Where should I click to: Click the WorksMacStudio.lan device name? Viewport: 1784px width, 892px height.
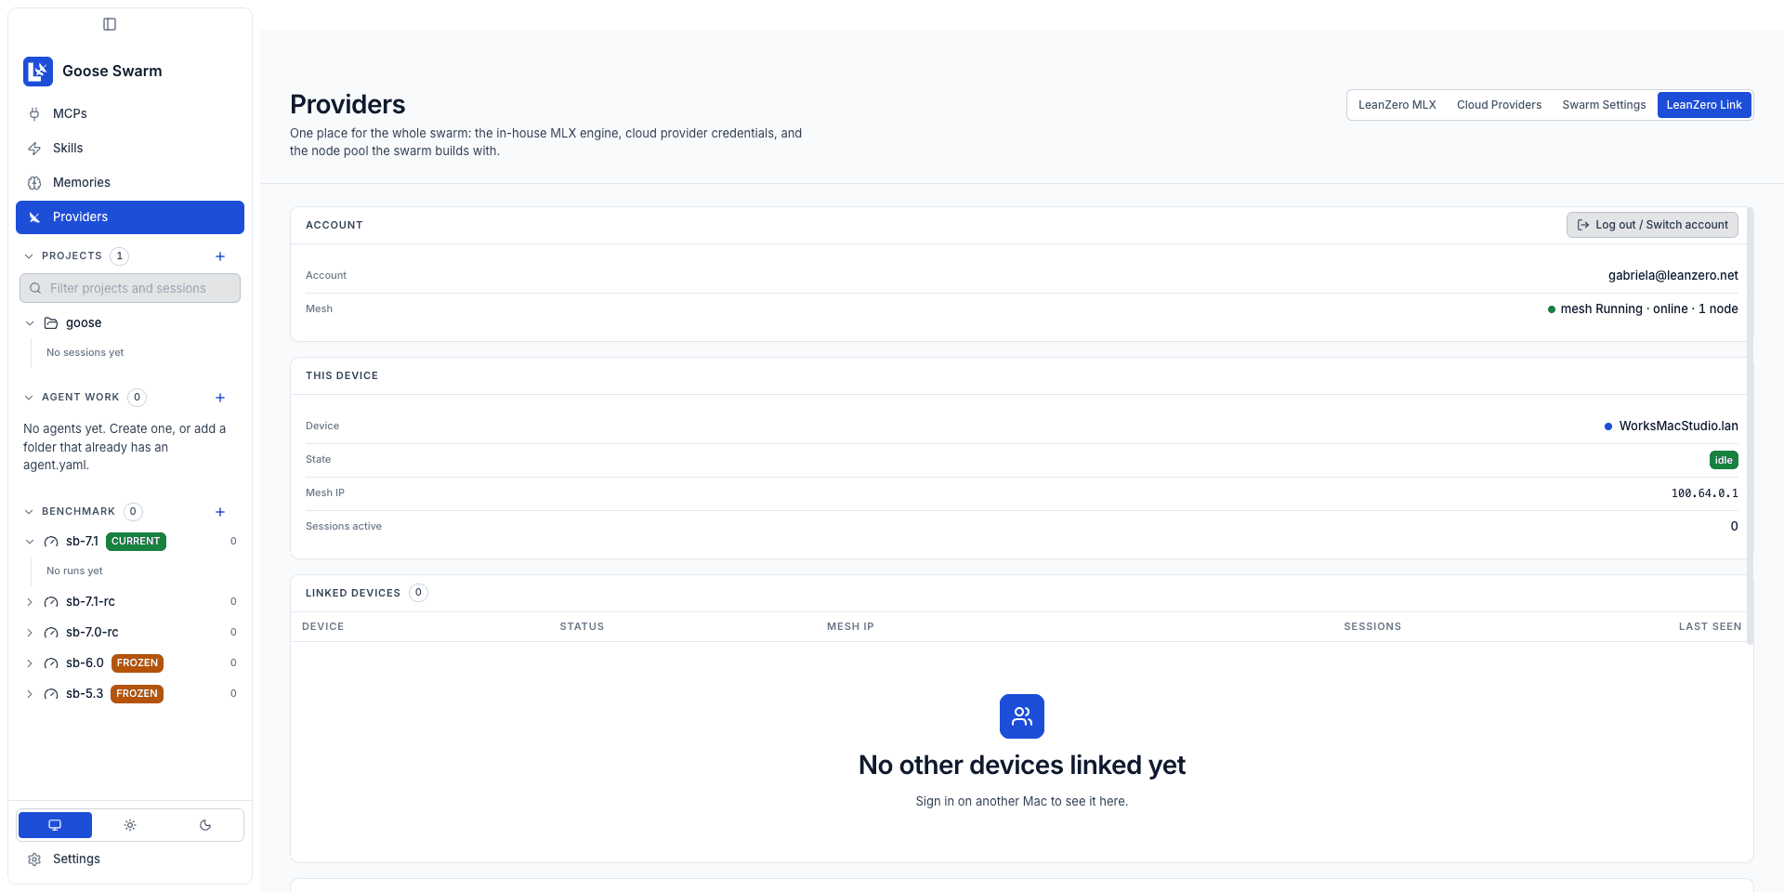coord(1678,426)
